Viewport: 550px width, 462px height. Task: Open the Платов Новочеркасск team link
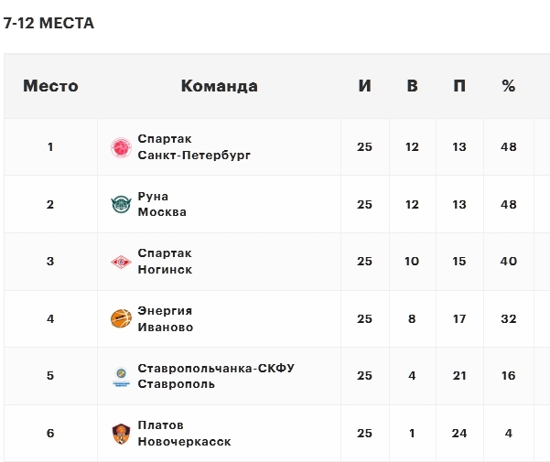[x=184, y=434]
